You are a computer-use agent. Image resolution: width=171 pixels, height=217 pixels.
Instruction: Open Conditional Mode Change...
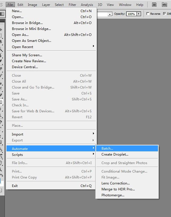tap(127, 171)
